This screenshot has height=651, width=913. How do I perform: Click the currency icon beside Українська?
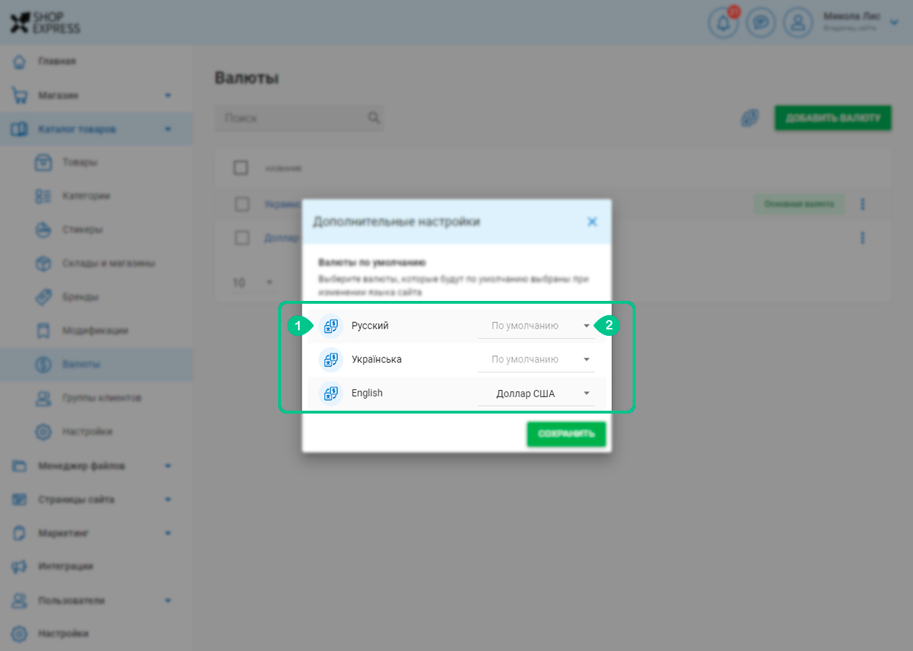coord(330,359)
